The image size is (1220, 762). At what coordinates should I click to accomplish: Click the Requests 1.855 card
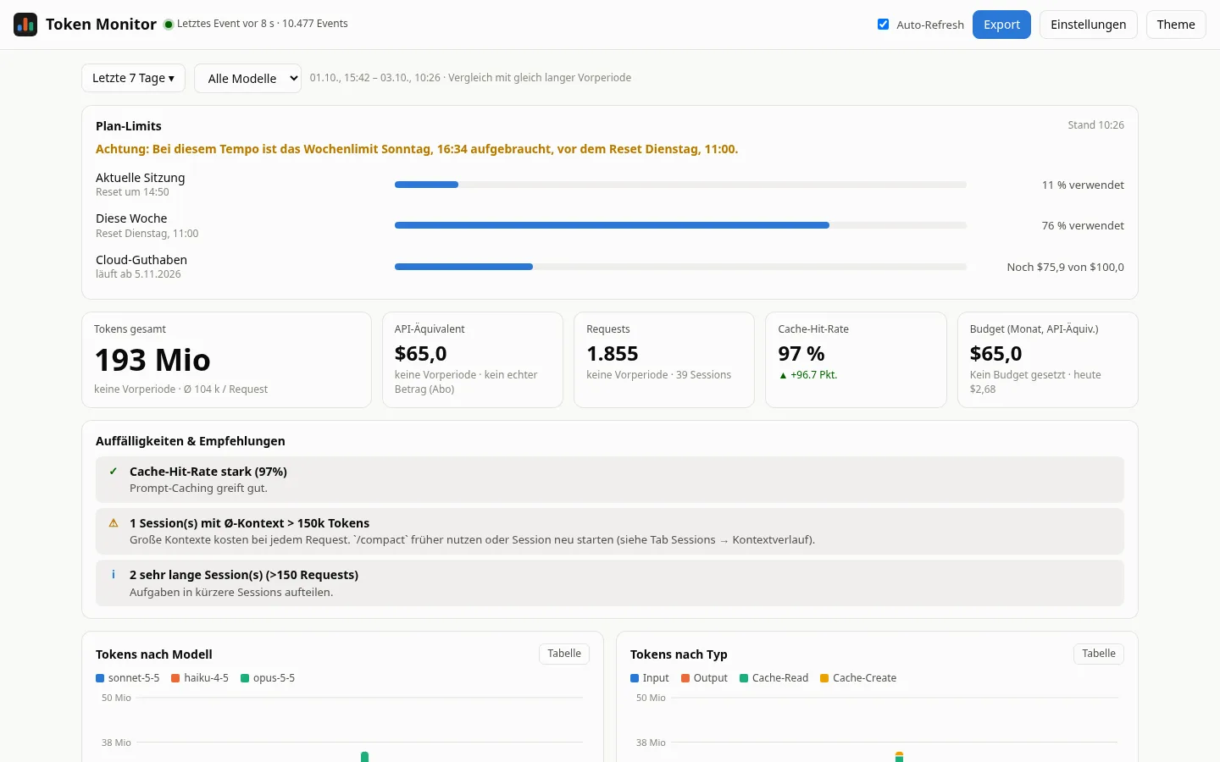click(x=664, y=360)
